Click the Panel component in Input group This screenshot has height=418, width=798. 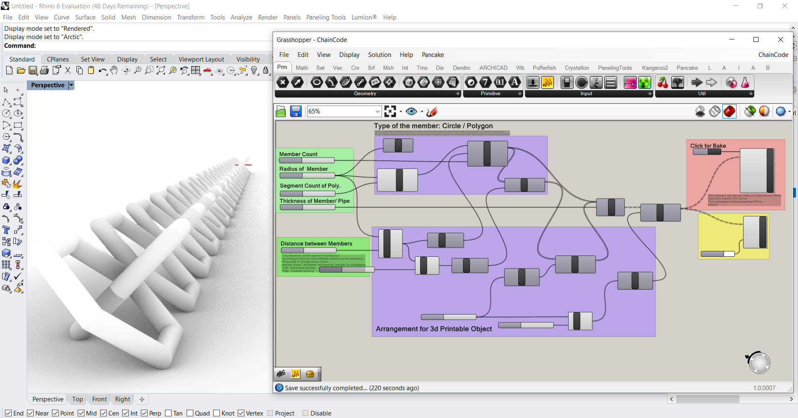pos(547,83)
